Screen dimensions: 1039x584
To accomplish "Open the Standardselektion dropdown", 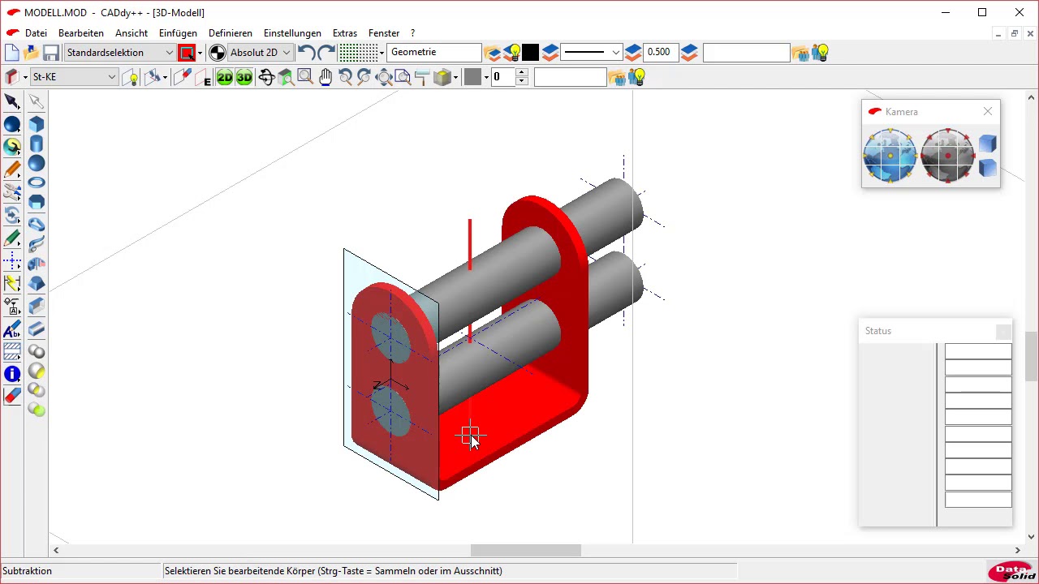I will point(120,53).
